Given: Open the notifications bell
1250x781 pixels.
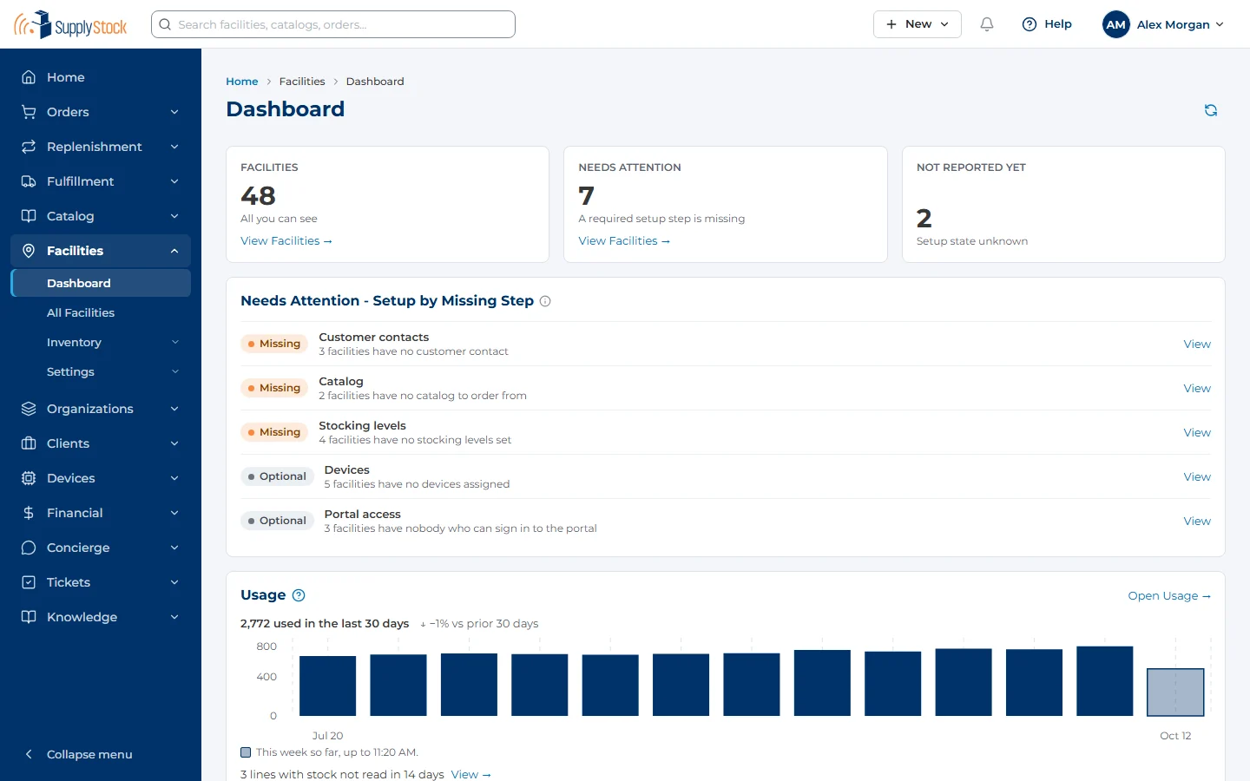Looking at the screenshot, I should tap(987, 24).
